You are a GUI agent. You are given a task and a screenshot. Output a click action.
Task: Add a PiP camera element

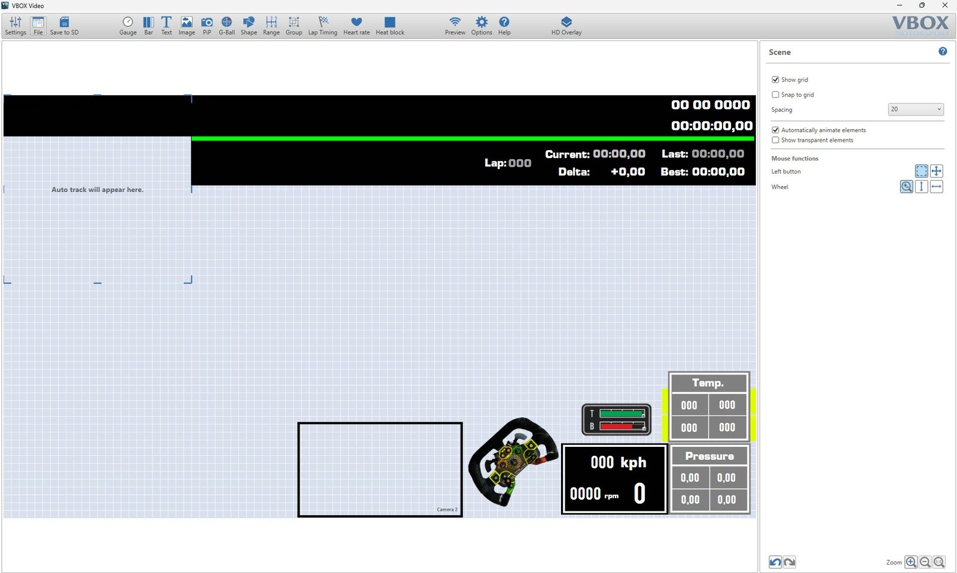click(x=206, y=26)
